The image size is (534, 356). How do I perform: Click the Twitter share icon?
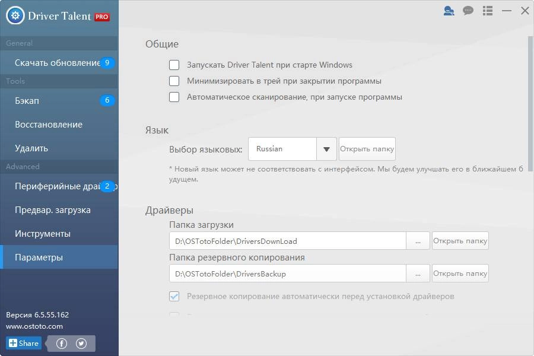(x=81, y=344)
